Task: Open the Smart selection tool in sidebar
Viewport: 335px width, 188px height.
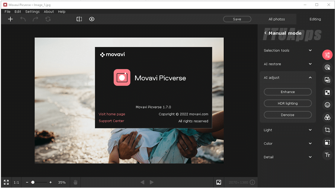Action: 327,67
